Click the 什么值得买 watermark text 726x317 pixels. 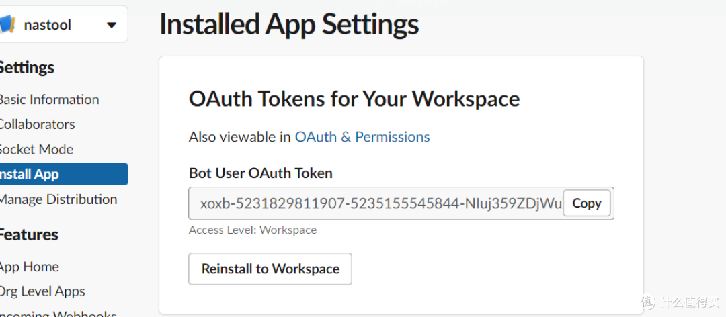[688, 300]
